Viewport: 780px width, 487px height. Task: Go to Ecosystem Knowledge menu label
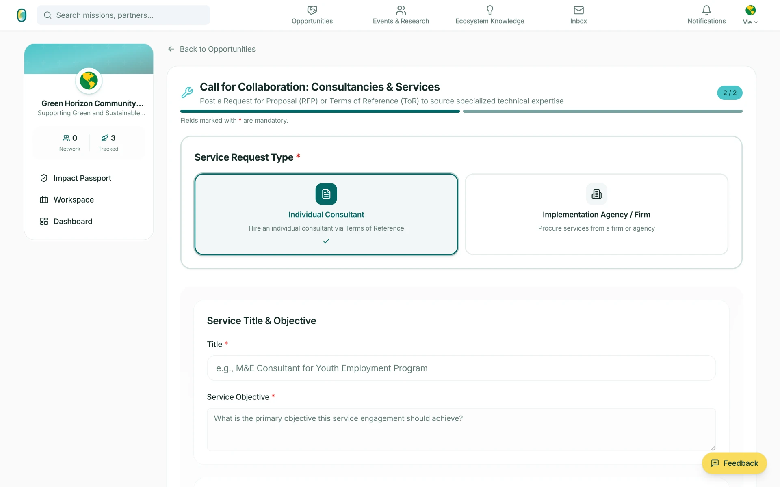(x=490, y=21)
